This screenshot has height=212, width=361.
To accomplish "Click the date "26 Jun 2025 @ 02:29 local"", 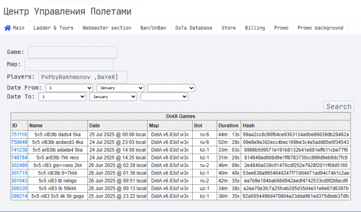I will pyautogui.click(x=118, y=166).
